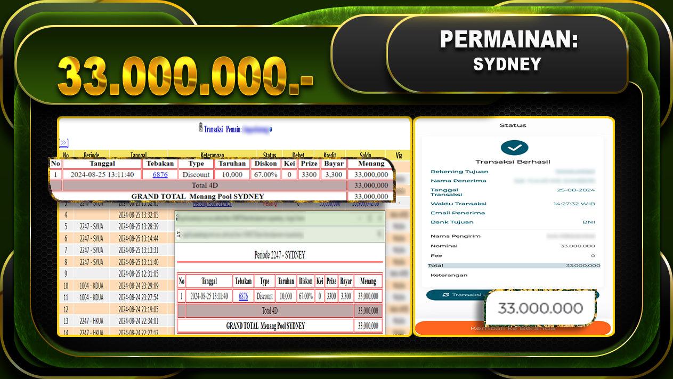Viewport: 673px width, 379px height.
Task: Click the X icon on the green popup bar
Action: tap(380, 219)
